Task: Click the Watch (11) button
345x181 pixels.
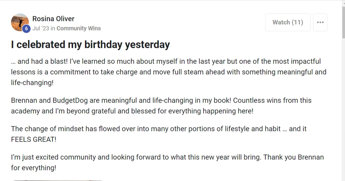Action: (288, 22)
